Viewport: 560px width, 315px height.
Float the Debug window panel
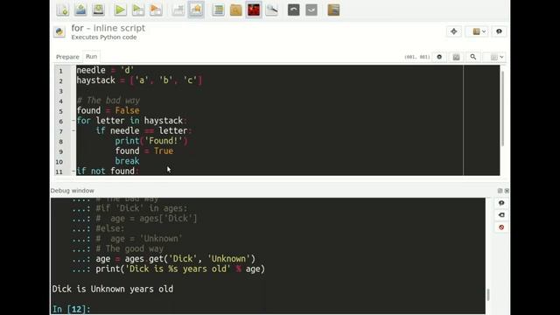pyautogui.click(x=500, y=191)
